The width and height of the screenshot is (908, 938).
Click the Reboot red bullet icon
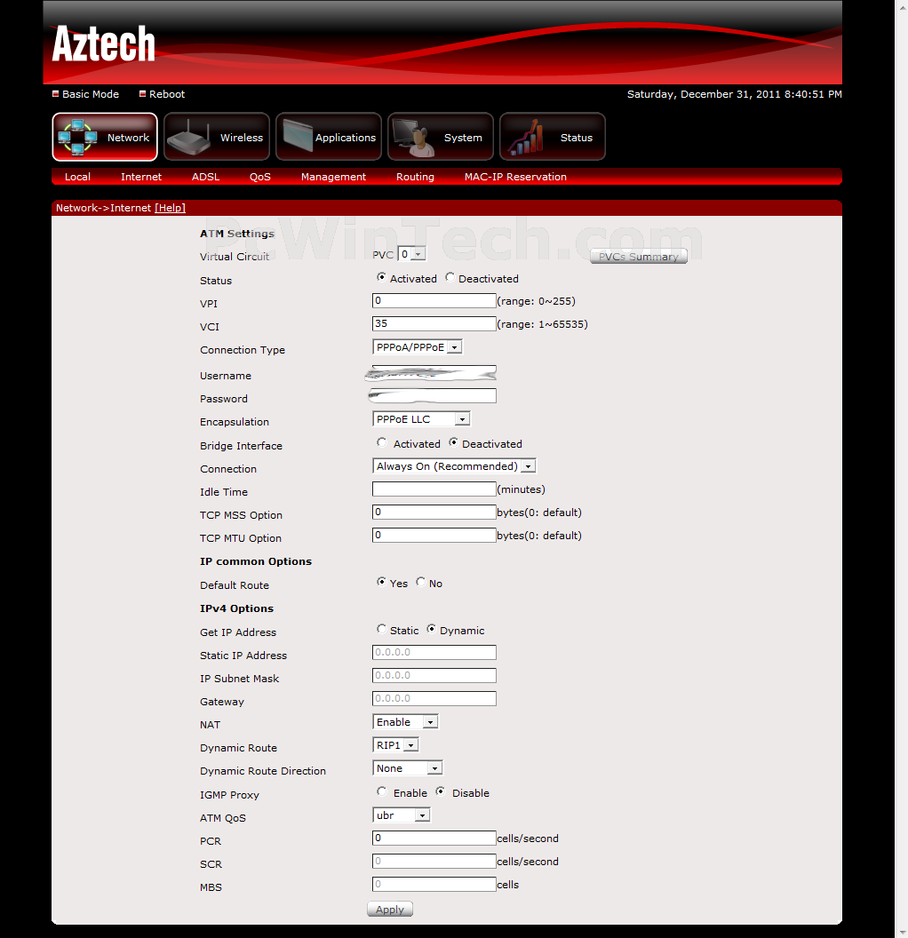point(142,94)
